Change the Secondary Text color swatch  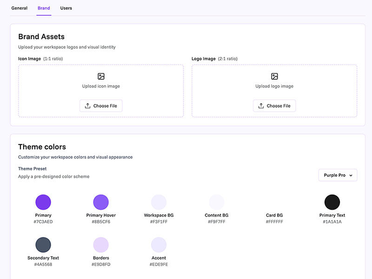pos(43,245)
